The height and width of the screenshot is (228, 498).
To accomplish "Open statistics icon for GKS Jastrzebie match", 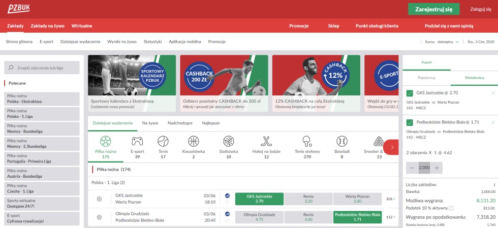I will (228, 196).
